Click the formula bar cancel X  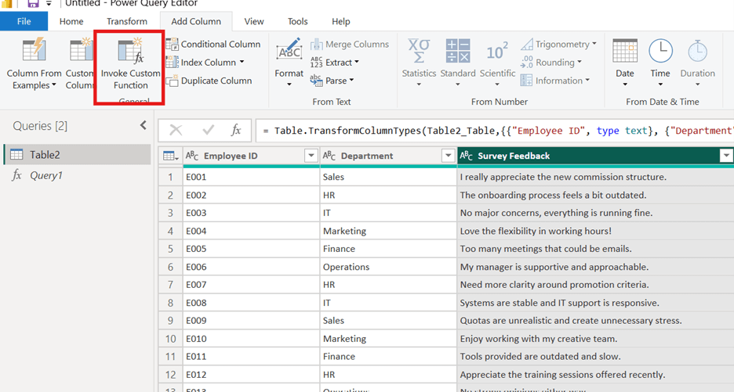click(176, 131)
